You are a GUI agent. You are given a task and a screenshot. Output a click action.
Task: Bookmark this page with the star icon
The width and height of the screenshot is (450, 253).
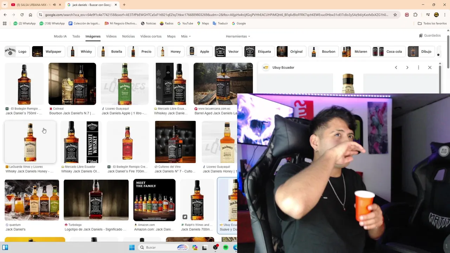pyautogui.click(x=395, y=15)
